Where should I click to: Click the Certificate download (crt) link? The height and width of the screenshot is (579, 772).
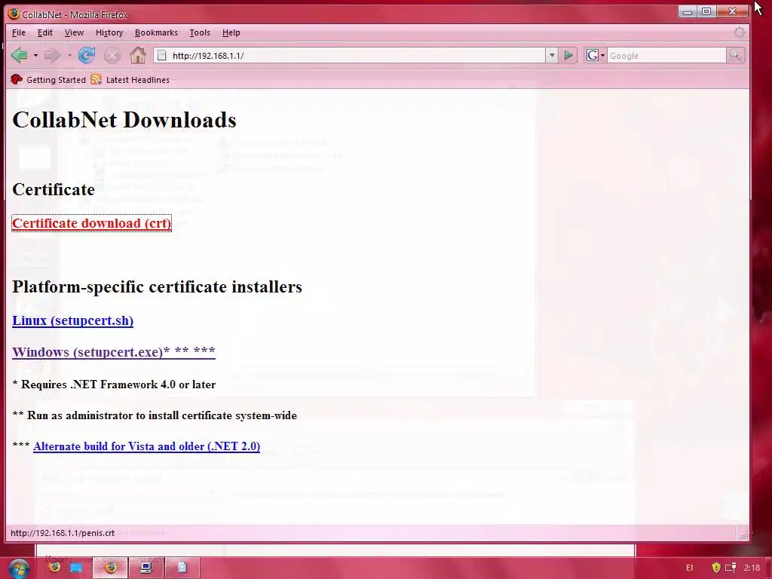tap(91, 223)
